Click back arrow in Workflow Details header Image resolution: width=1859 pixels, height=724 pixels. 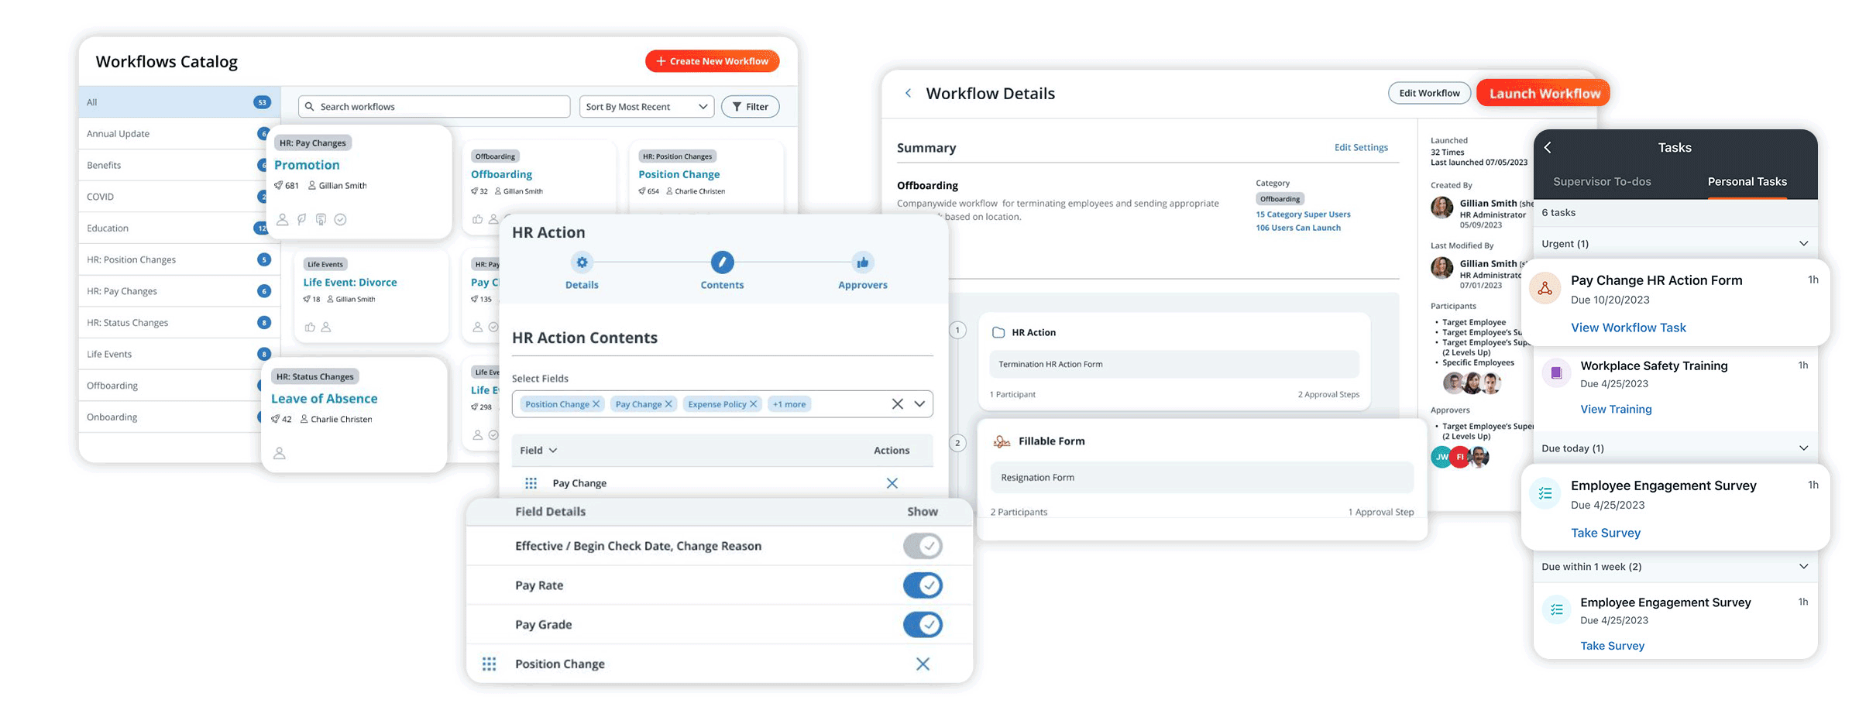908,94
